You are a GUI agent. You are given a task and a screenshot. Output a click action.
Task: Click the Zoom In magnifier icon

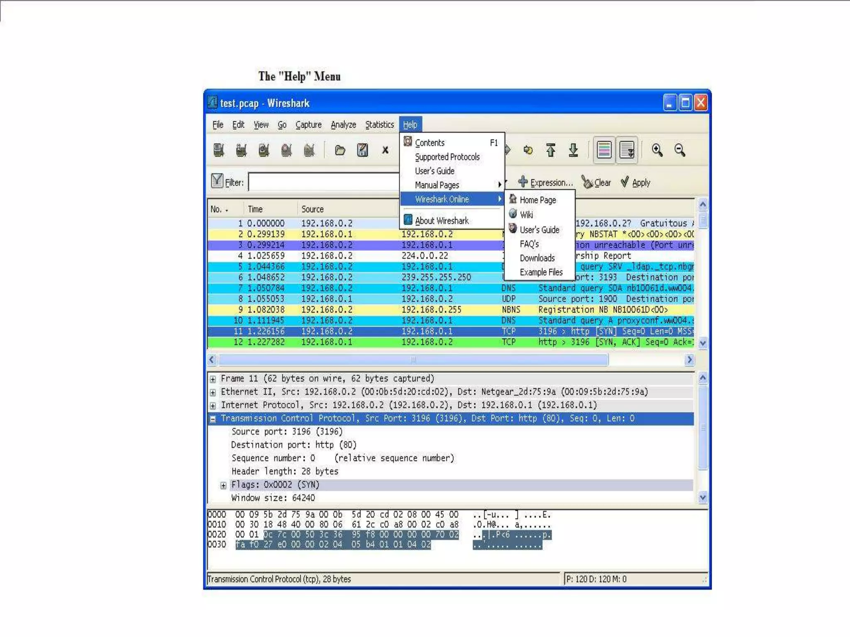point(657,150)
